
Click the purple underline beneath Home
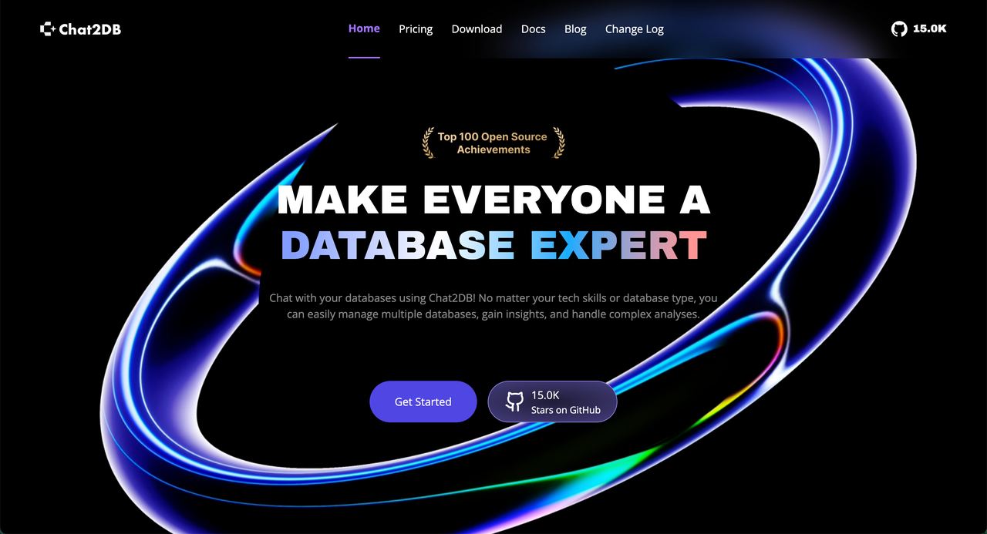pyautogui.click(x=364, y=57)
